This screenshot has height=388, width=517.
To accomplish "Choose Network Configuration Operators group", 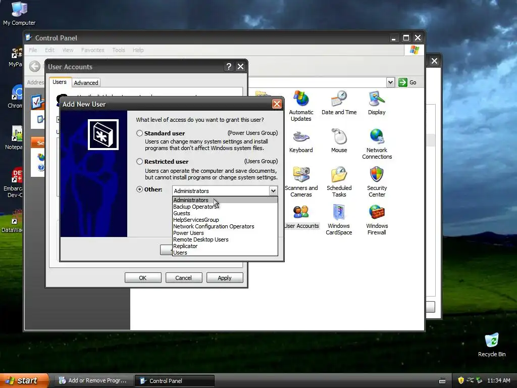I will pyautogui.click(x=225, y=226).
